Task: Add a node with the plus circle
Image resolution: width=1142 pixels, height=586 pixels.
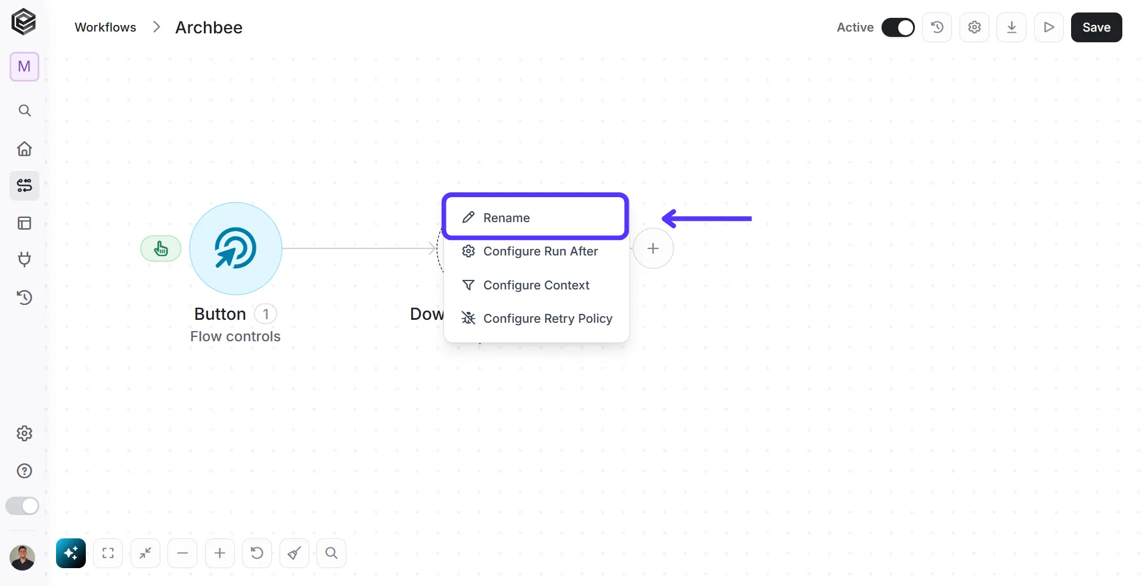Action: [x=653, y=248]
